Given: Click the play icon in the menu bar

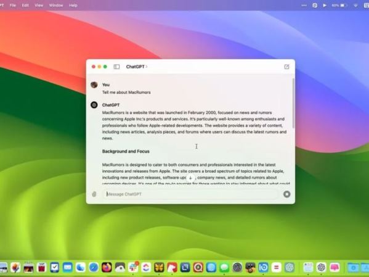Looking at the screenshot, I should point(325,5).
